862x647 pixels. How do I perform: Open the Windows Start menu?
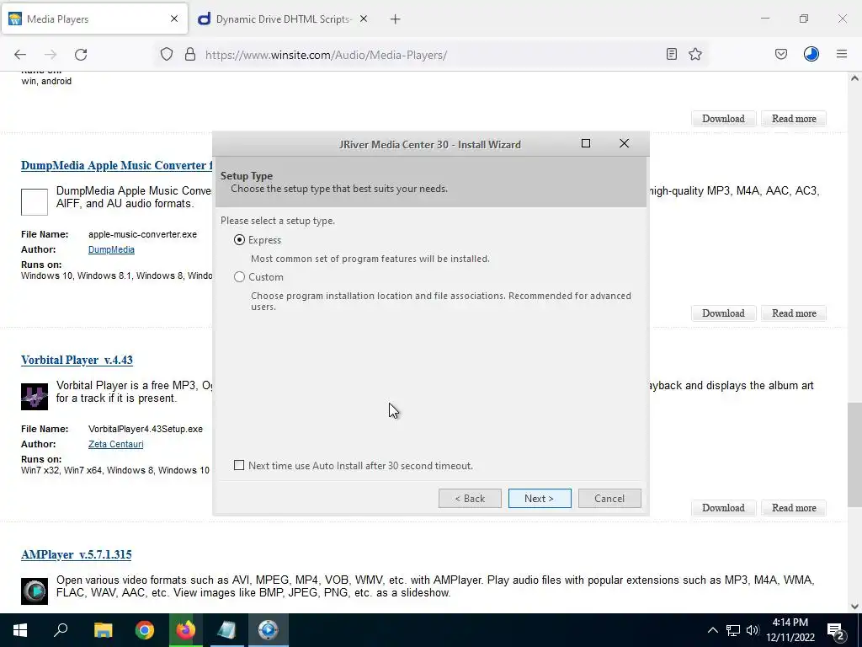click(20, 630)
